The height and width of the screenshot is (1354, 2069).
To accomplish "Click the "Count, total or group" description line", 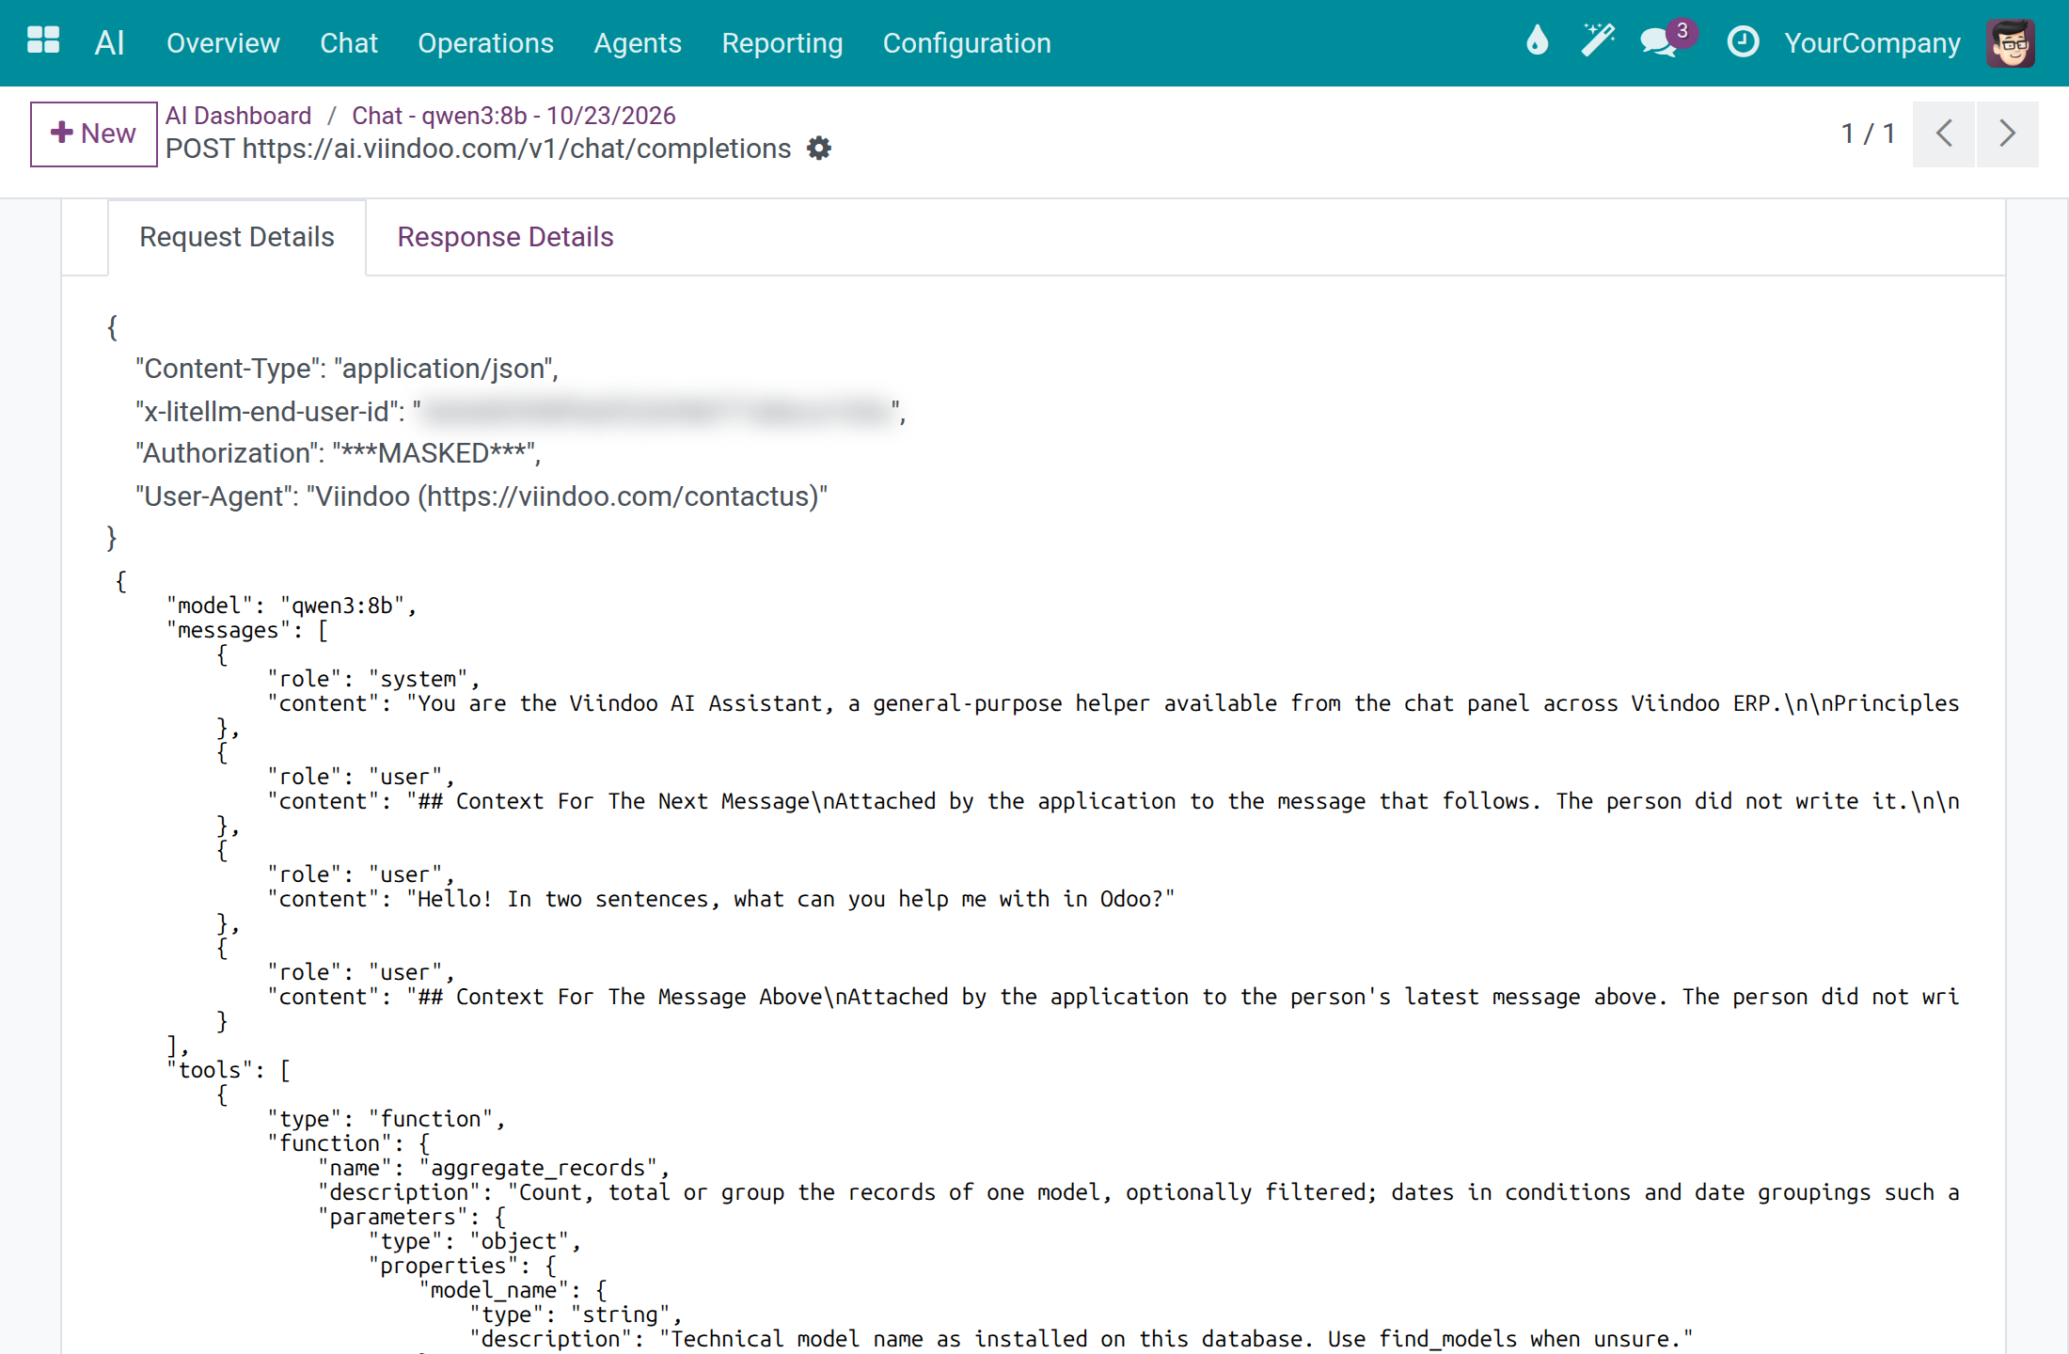I will 1139,1192.
